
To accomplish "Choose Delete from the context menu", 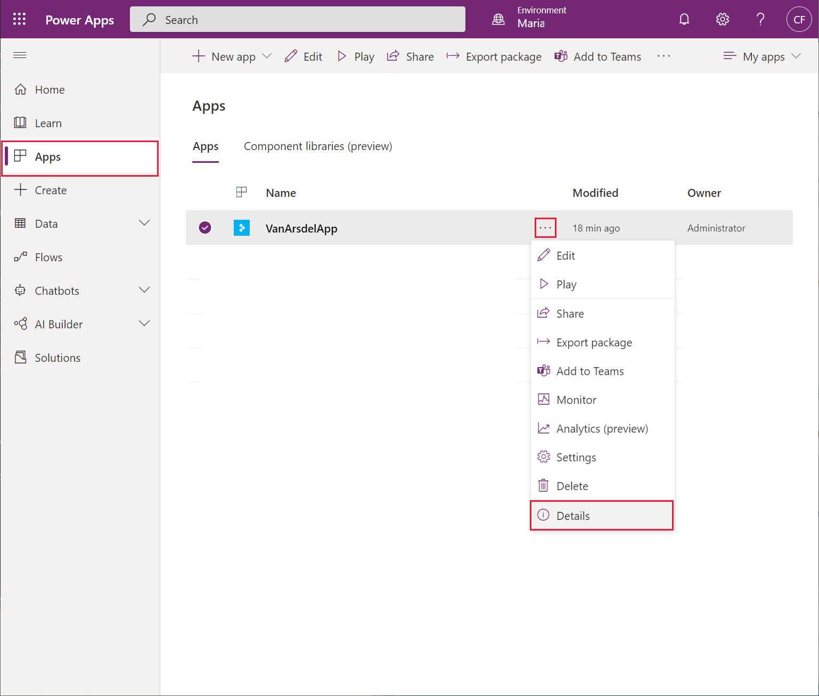I will pyautogui.click(x=602, y=486).
